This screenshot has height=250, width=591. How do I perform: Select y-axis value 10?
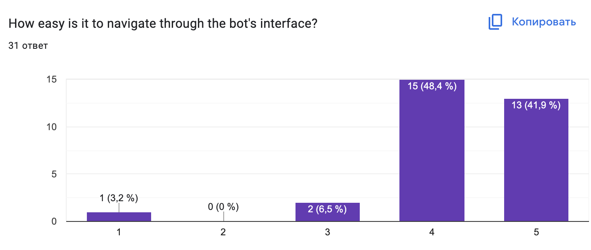click(x=53, y=127)
